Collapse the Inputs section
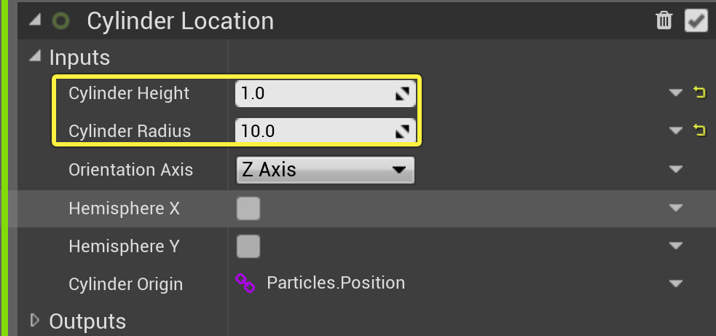This screenshot has height=336, width=716. 34,57
